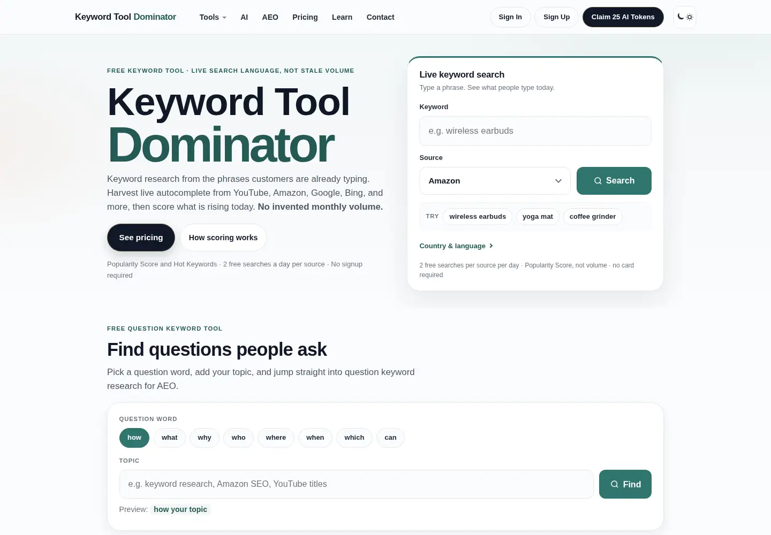Open How scoring works
The width and height of the screenshot is (771, 535).
click(x=223, y=238)
